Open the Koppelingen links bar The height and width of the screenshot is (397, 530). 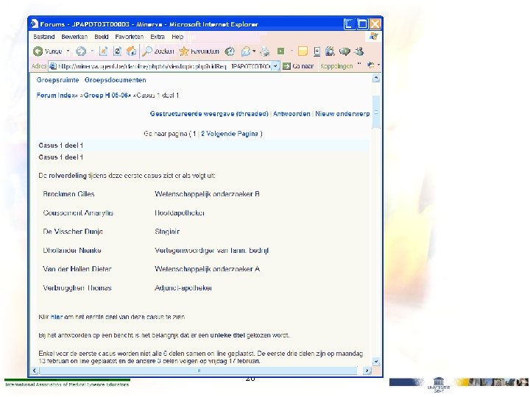336,66
